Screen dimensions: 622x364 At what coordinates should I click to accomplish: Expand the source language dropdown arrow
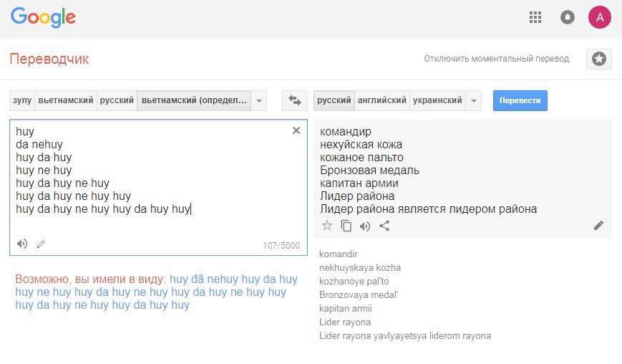pos(259,100)
